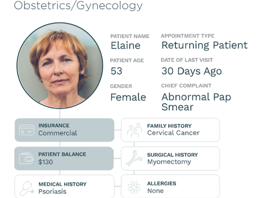Click the wallet icon for patient balance

(x=26, y=158)
